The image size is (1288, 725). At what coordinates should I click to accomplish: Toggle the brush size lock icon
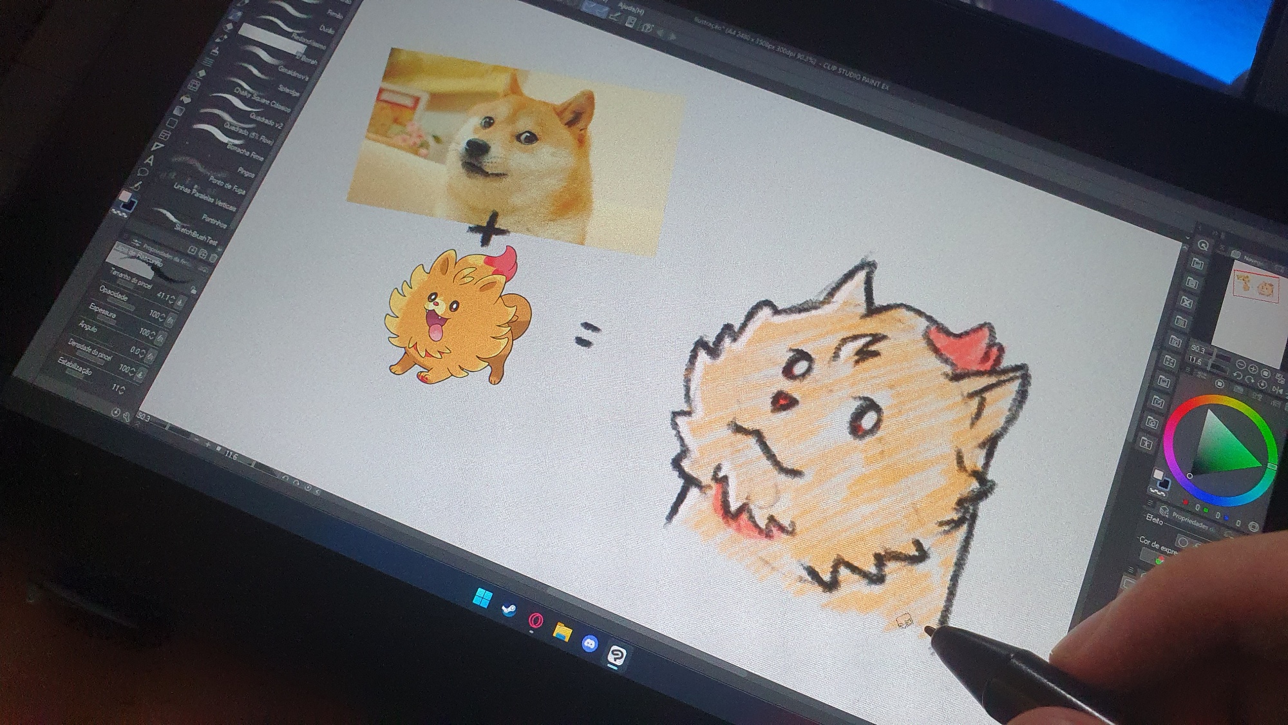coord(193,291)
